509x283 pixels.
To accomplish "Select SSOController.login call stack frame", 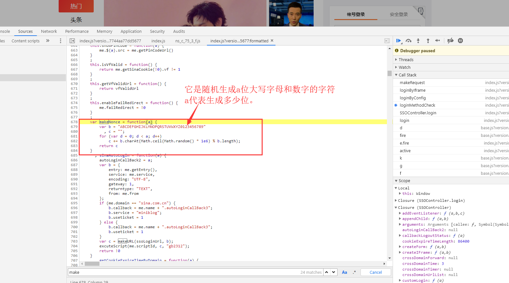I will 451,113.
